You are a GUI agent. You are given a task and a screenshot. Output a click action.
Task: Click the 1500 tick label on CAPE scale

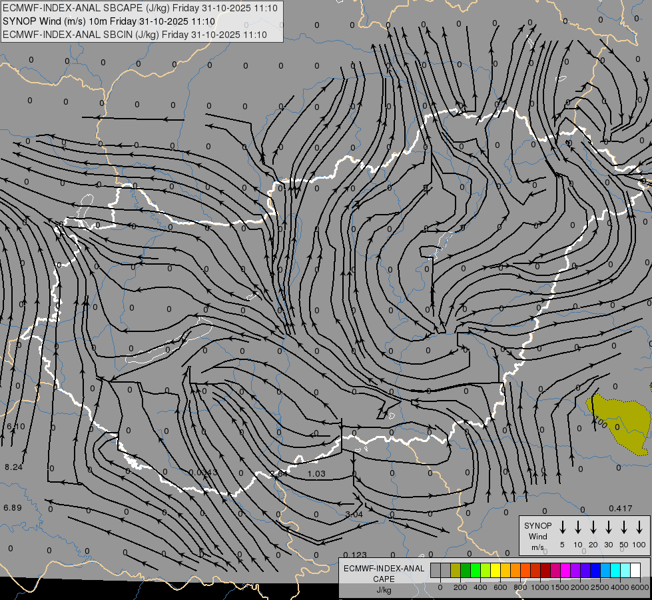560,587
